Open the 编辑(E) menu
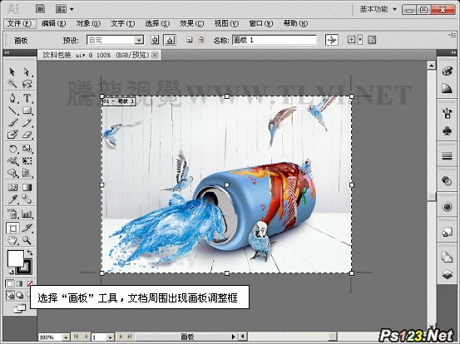This screenshot has width=460, height=344. [53, 24]
